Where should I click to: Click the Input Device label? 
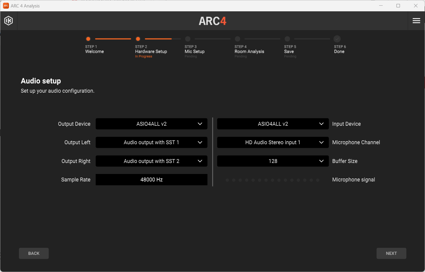tap(346, 124)
